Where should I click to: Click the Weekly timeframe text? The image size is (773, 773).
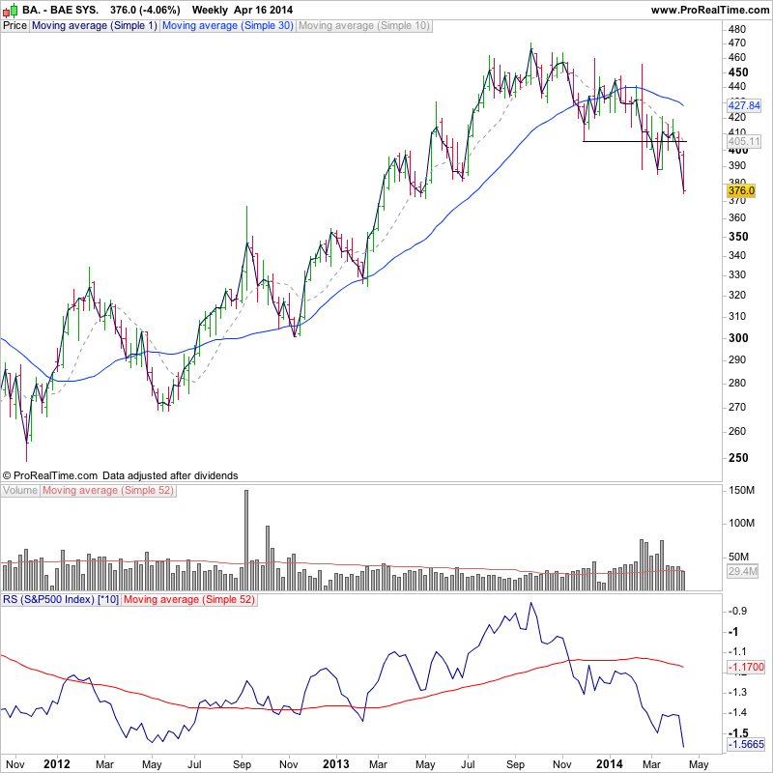[x=210, y=10]
